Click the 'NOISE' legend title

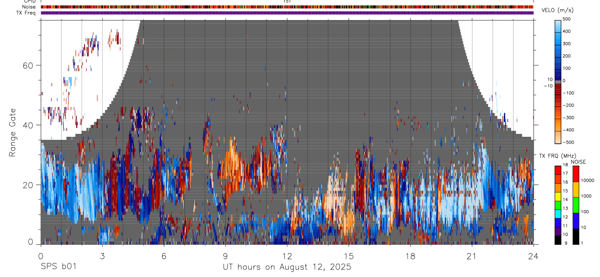pos(578,162)
